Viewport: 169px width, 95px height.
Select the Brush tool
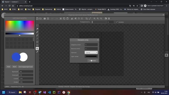[x=37, y=35]
